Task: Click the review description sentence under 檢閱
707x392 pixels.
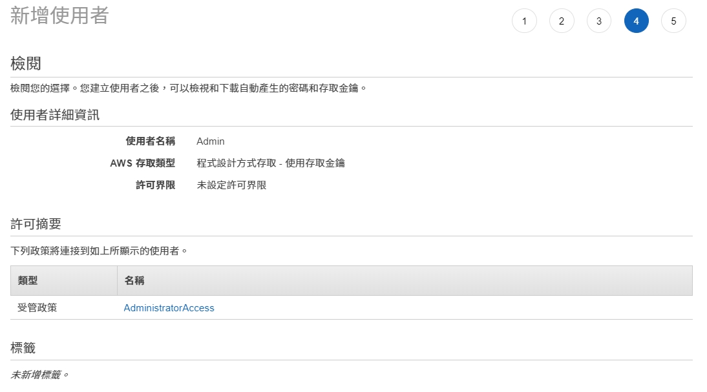Action: click(x=189, y=88)
